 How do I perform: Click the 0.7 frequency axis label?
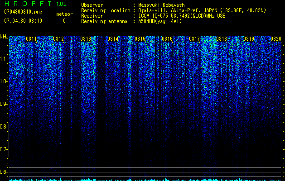pos(4,149)
